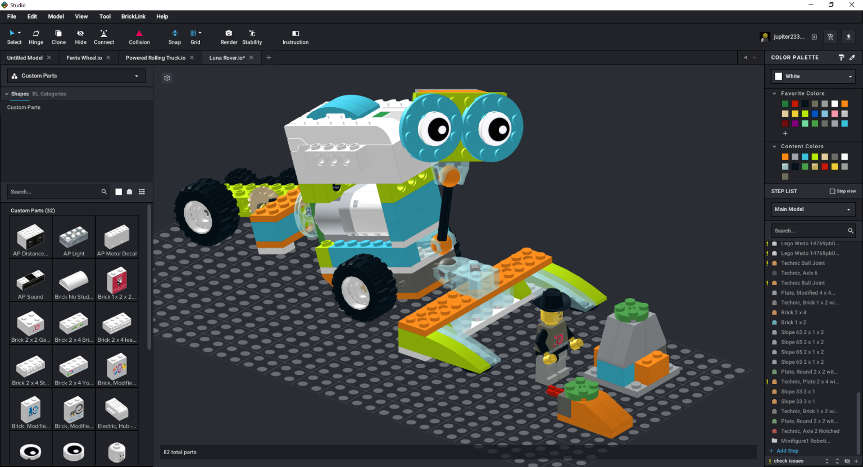
Task: Pick the orange swatch in Favorite Colors
Action: 844,104
